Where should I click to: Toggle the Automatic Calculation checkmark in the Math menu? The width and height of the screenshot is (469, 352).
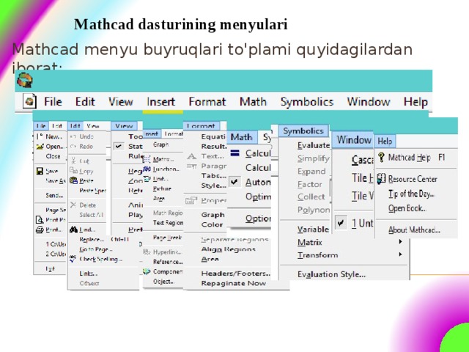(x=234, y=182)
